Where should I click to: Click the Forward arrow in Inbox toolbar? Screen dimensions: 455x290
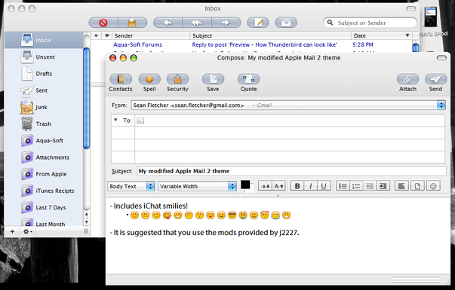(x=226, y=23)
